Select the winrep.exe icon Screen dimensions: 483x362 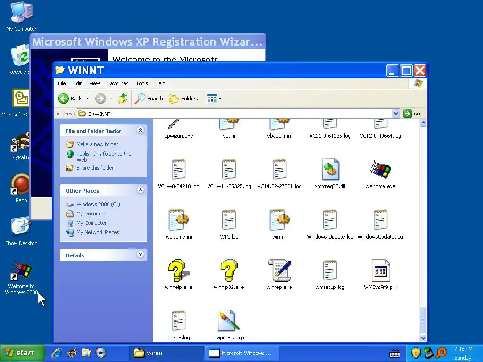click(279, 270)
